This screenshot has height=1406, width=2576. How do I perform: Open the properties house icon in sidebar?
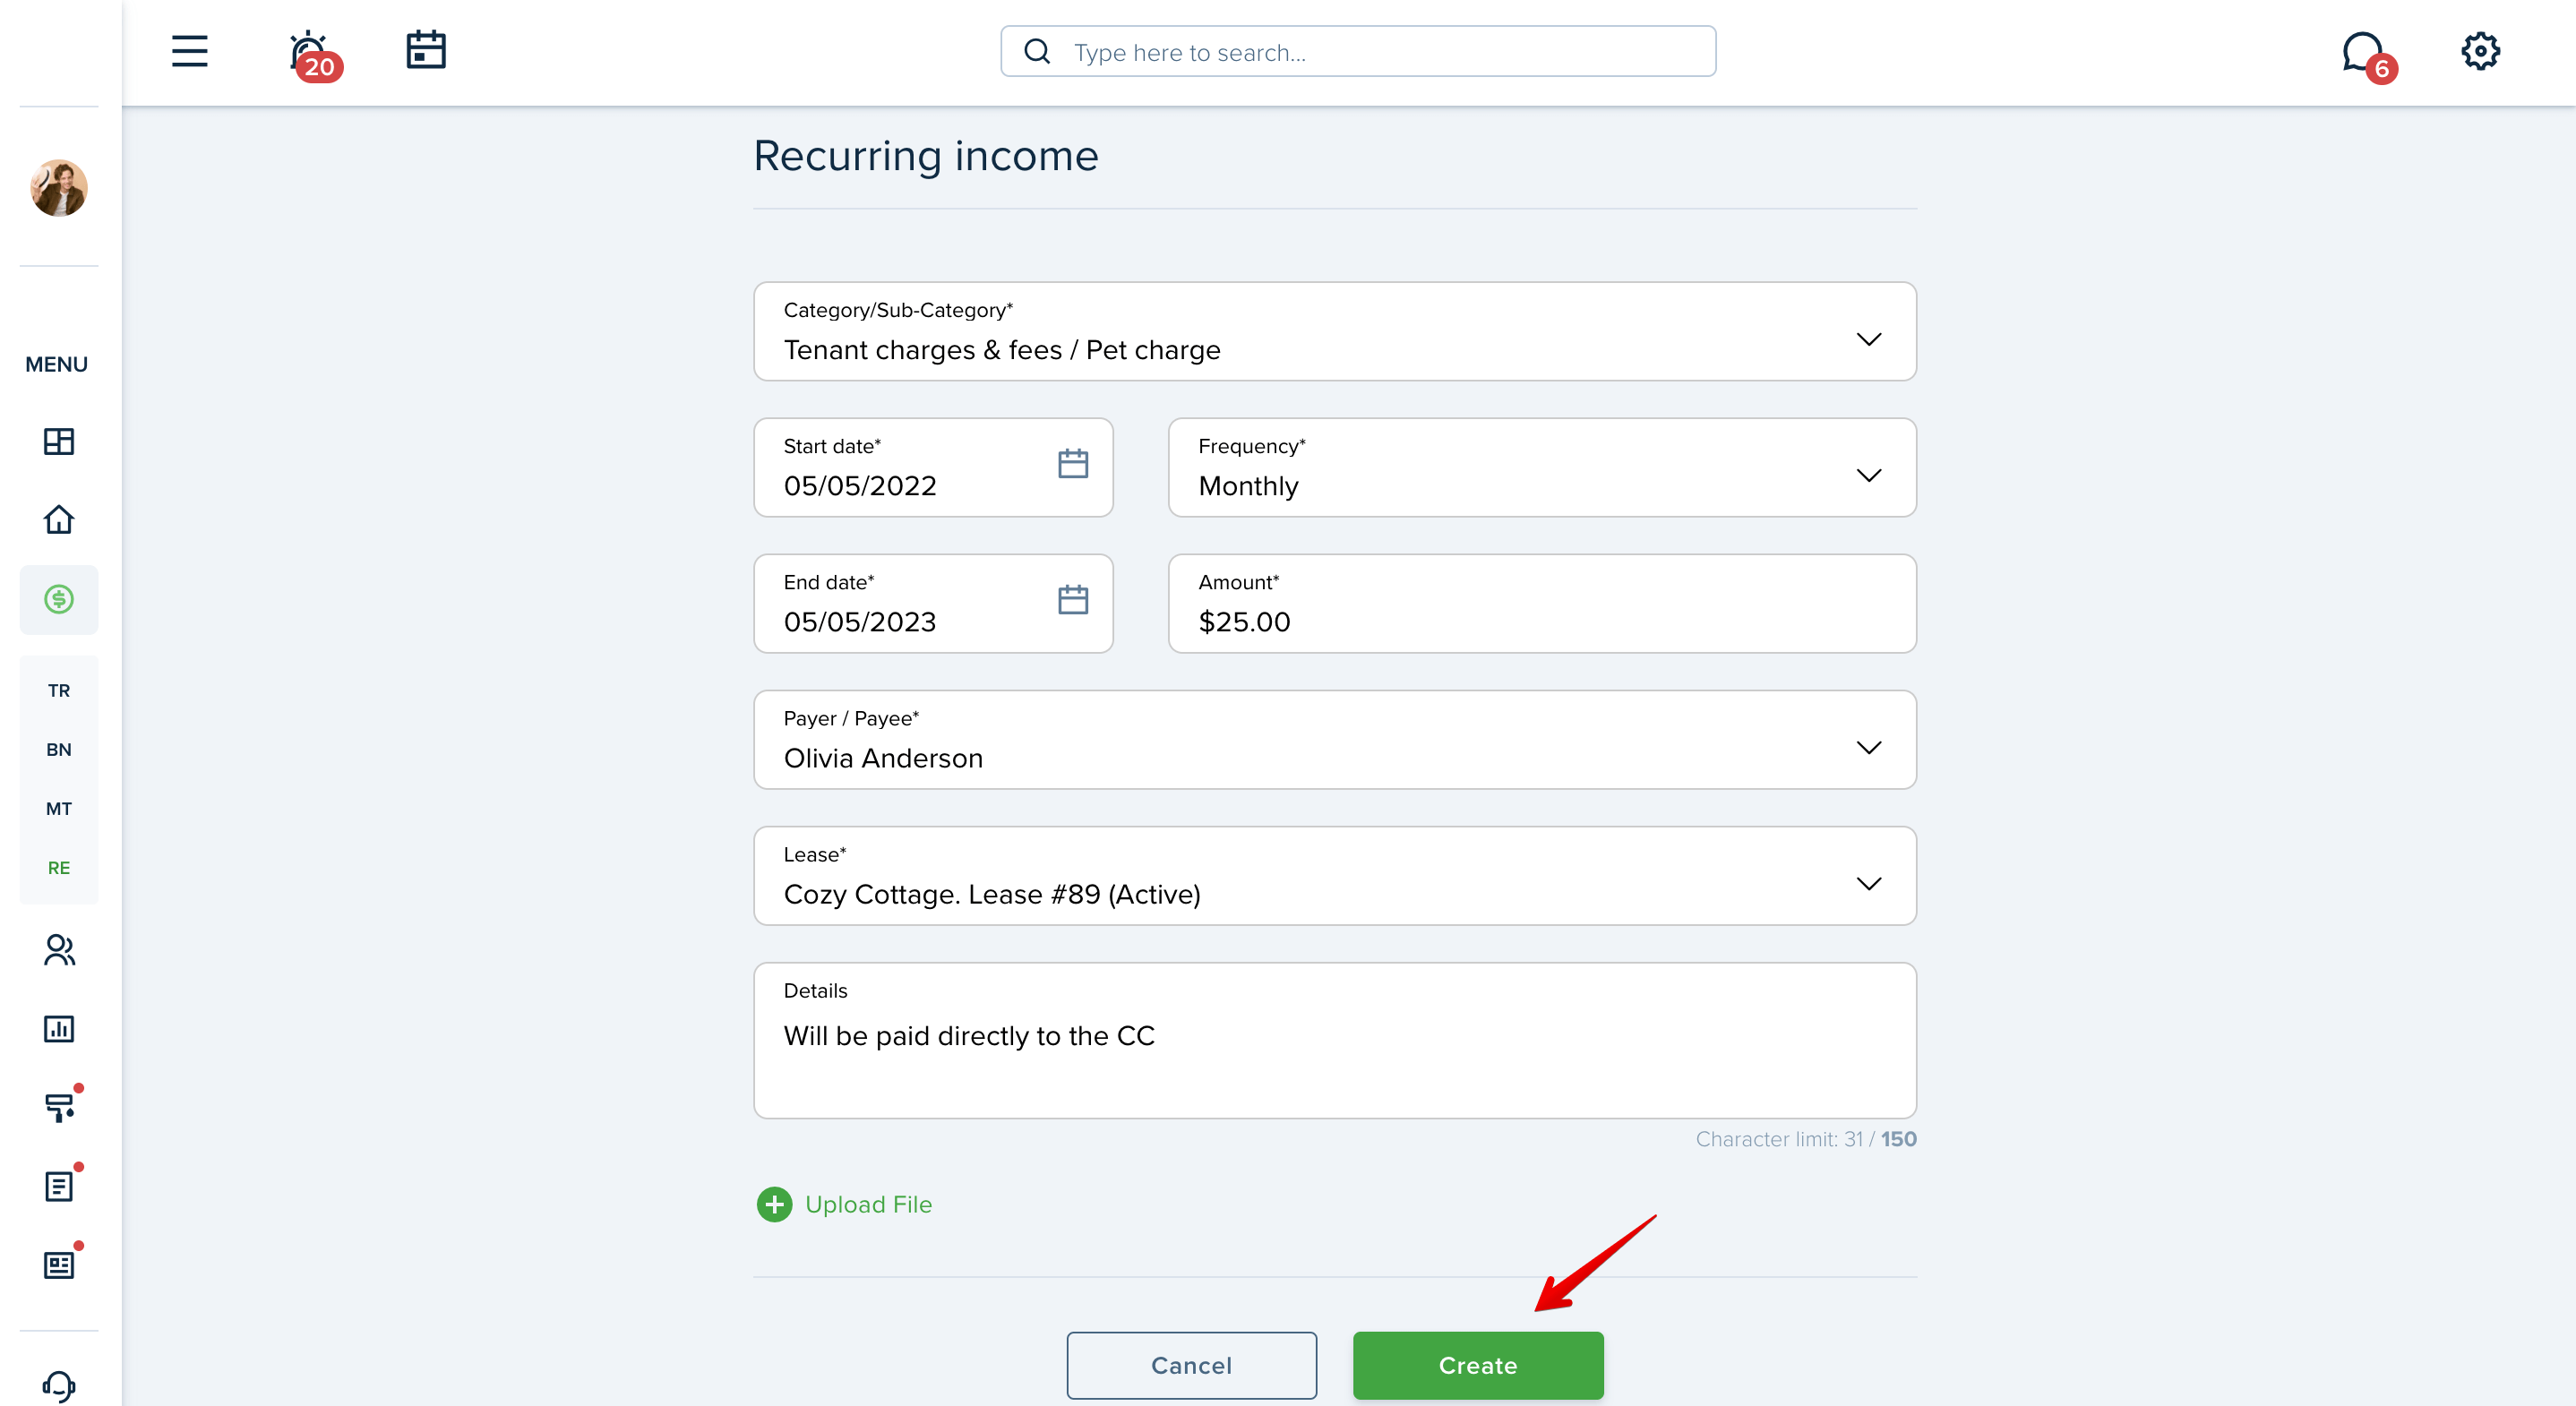[59, 520]
